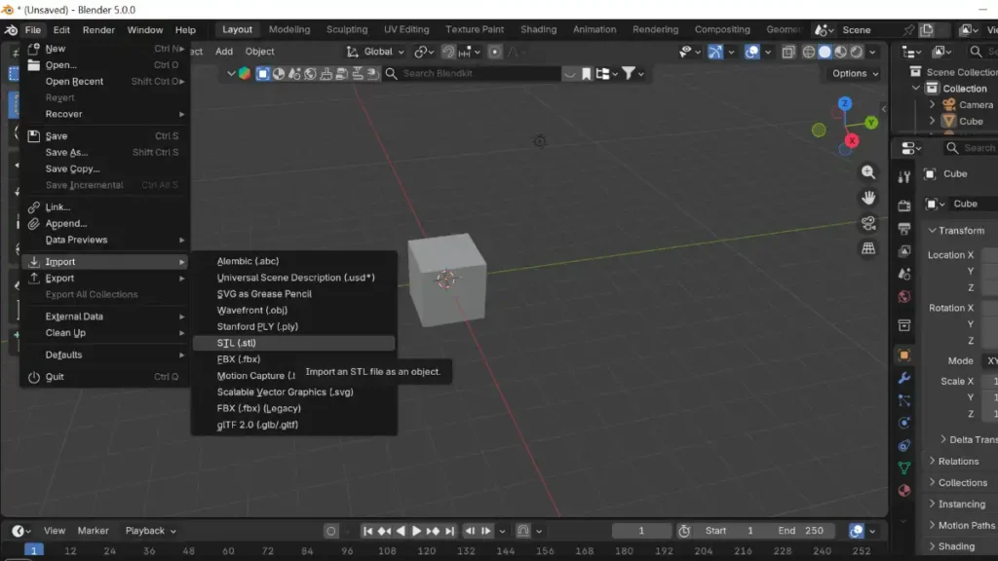Image resolution: width=998 pixels, height=561 pixels.
Task: Open the Object Data mesh tab icon
Action: (903, 468)
